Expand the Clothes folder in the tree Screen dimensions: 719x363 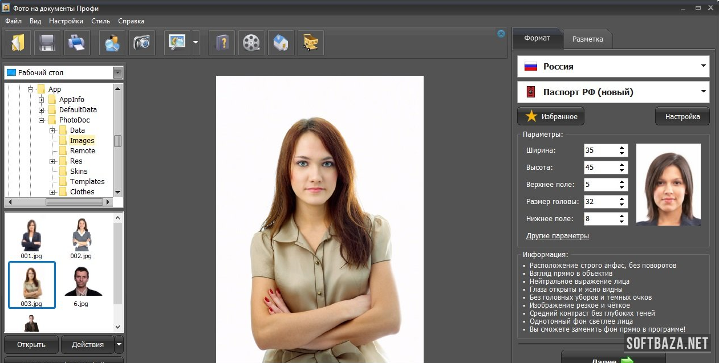[52, 192]
